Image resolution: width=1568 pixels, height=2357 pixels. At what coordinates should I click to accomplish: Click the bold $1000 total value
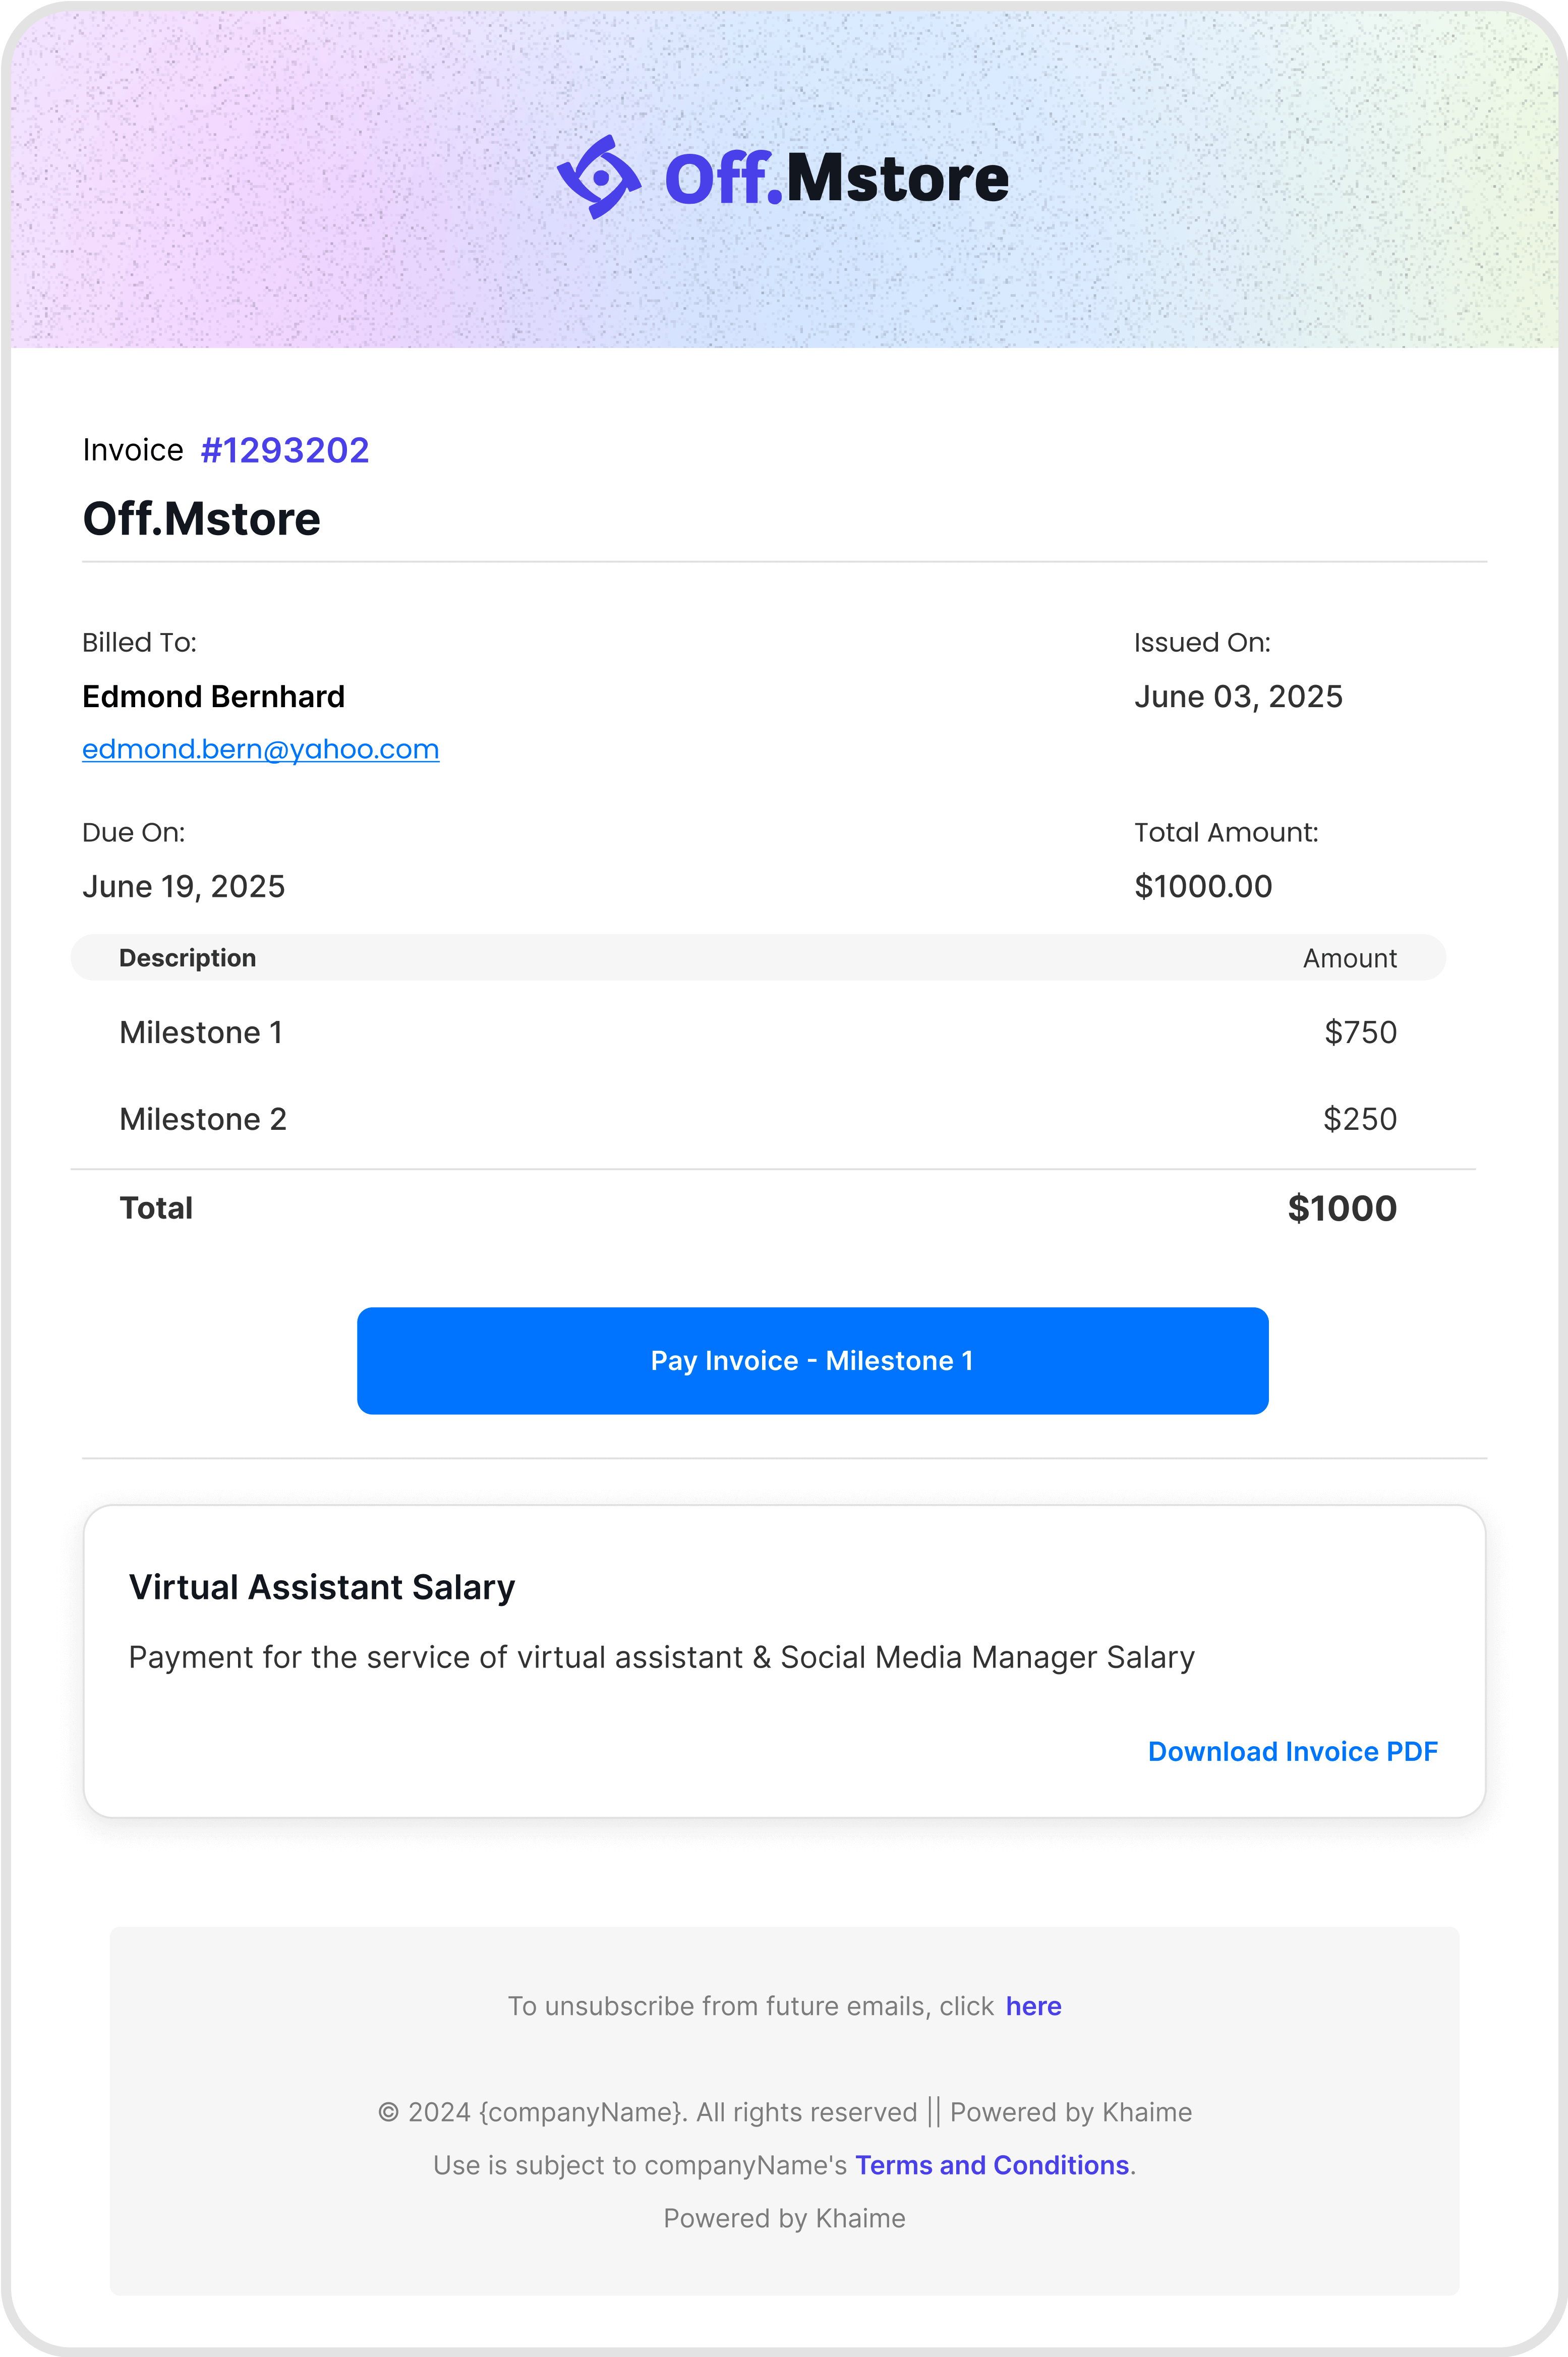[1342, 1208]
